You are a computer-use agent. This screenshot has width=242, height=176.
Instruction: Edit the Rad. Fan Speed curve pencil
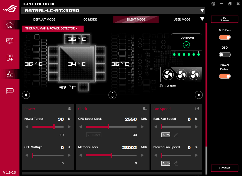pos(176,135)
